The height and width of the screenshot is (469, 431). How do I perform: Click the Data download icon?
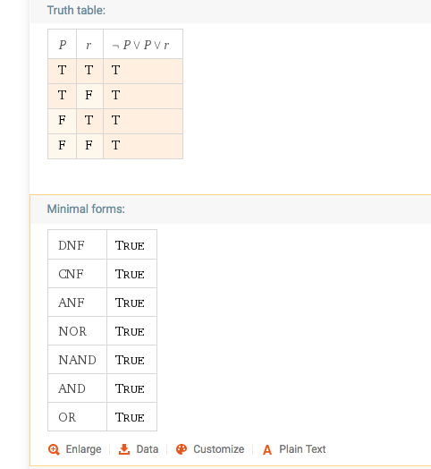(x=124, y=449)
